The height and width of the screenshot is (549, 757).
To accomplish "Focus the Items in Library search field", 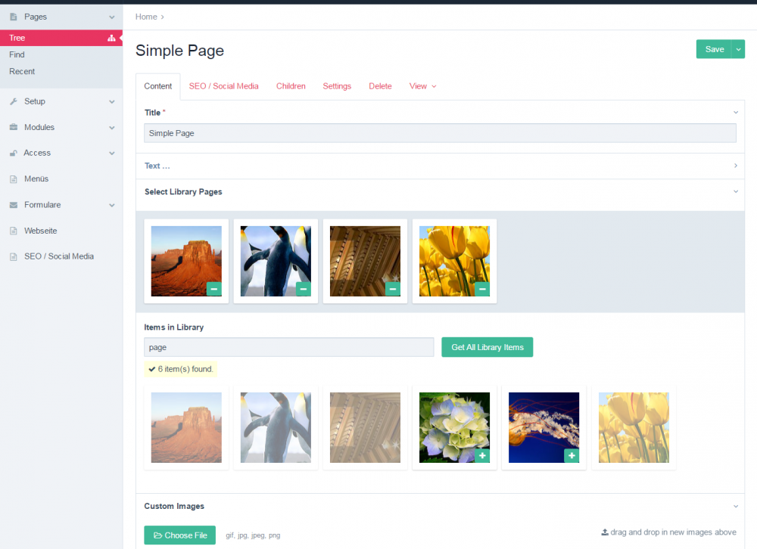I will pos(288,347).
